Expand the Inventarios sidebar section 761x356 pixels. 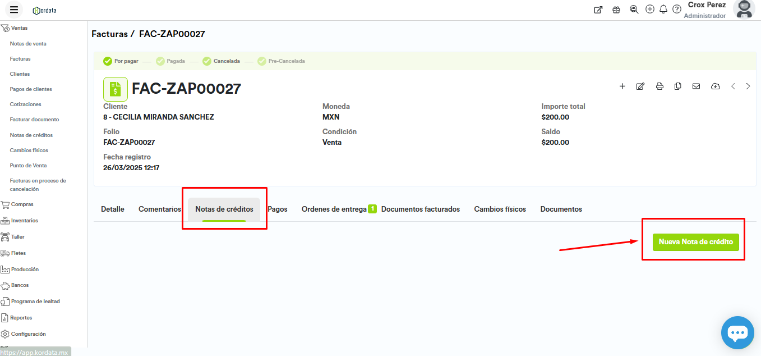pos(24,221)
